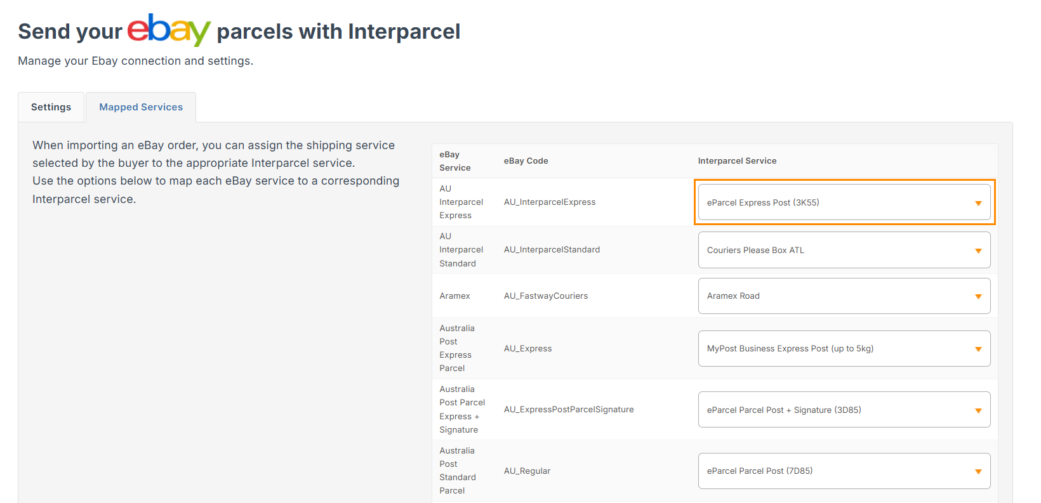1041x503 pixels.
Task: Open the eParcel Express Post (3K55) dropdown
Action: pos(844,202)
